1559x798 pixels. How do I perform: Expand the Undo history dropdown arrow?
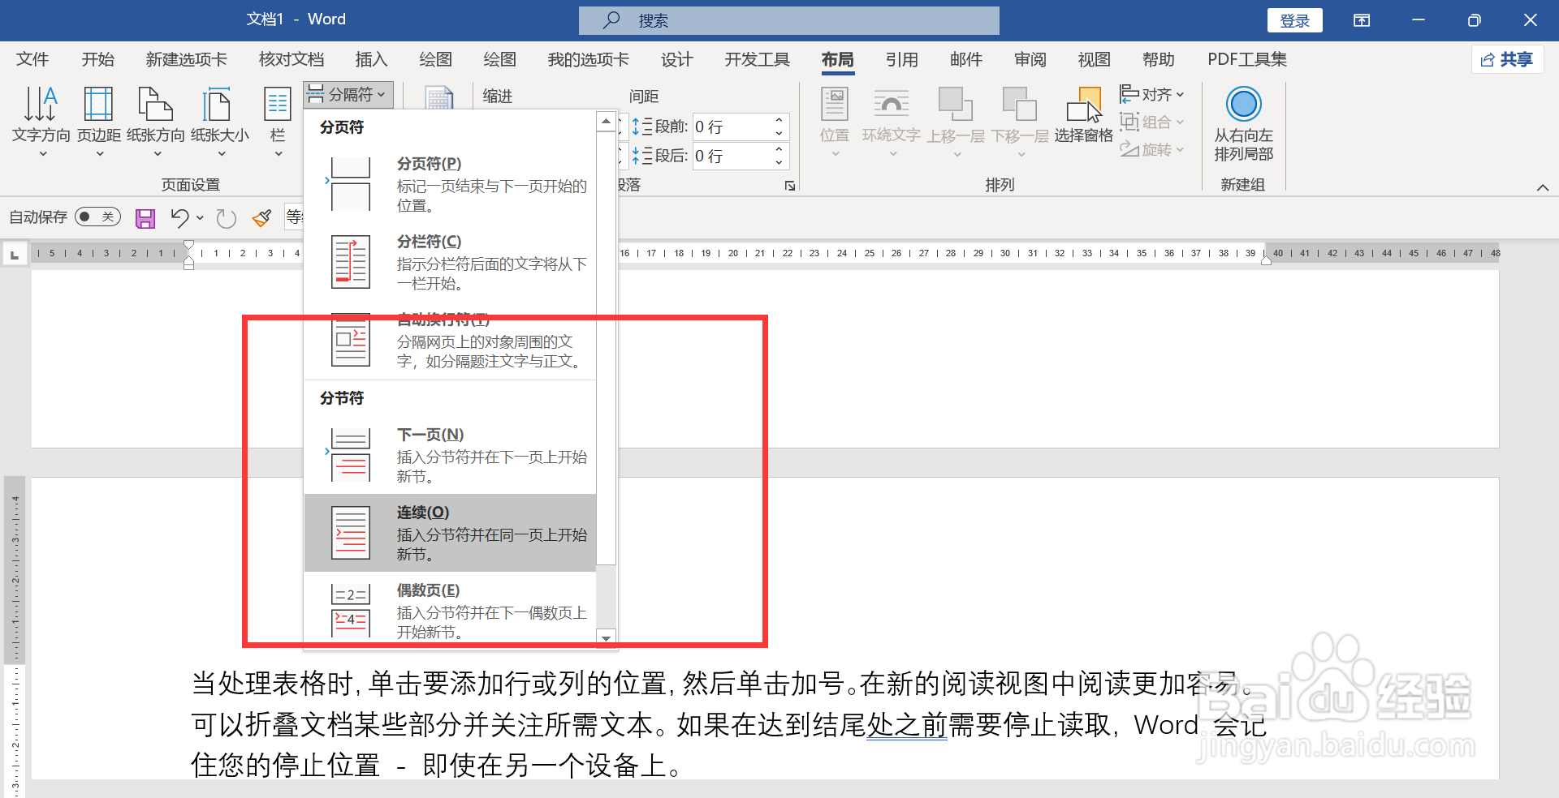pyautogui.click(x=200, y=217)
